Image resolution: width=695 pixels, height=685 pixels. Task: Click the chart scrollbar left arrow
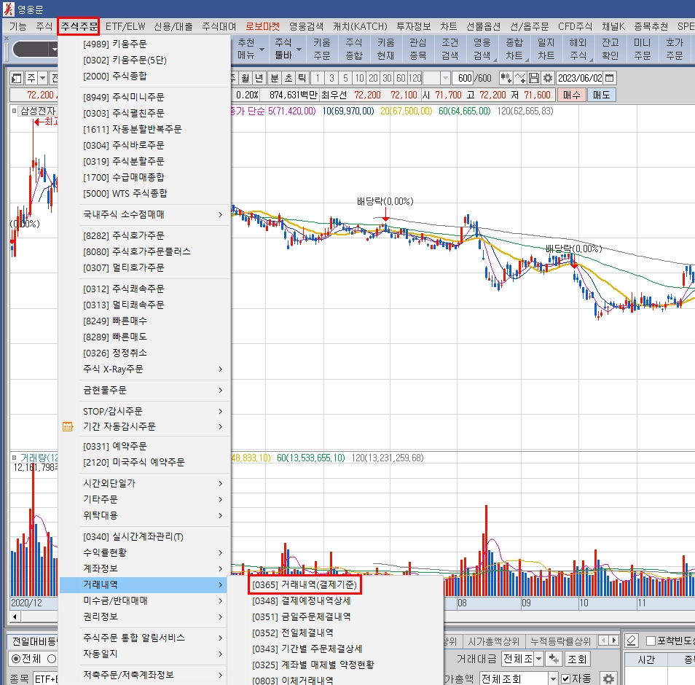tap(15, 616)
